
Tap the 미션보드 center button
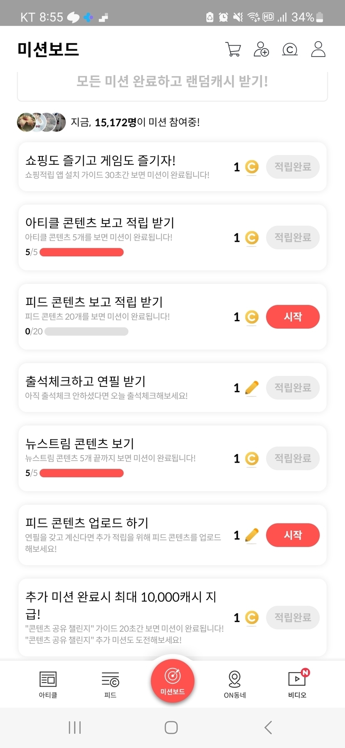pos(172,681)
